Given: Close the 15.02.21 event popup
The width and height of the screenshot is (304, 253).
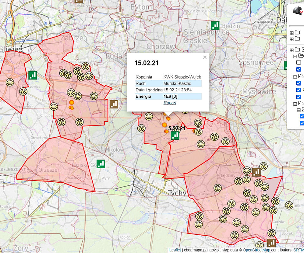Looking at the screenshot, I should click(205, 57).
